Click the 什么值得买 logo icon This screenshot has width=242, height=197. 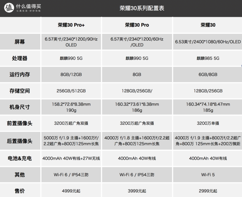[9, 7]
